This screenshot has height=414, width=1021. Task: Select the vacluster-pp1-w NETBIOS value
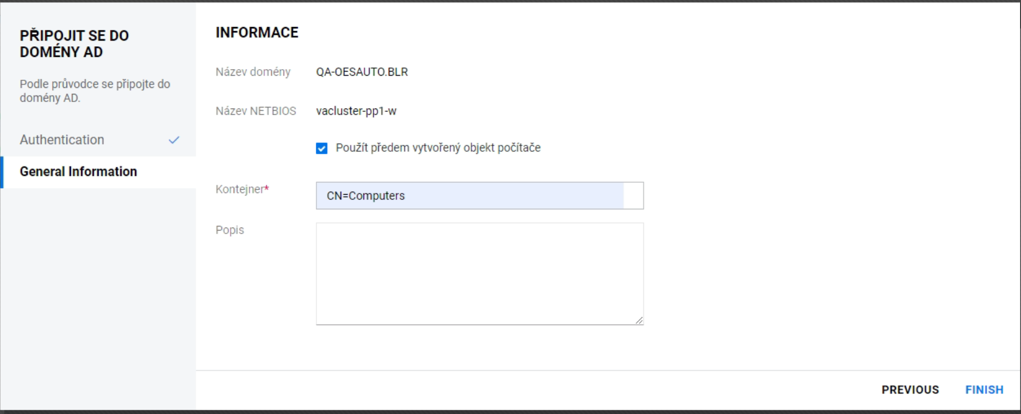(x=356, y=111)
